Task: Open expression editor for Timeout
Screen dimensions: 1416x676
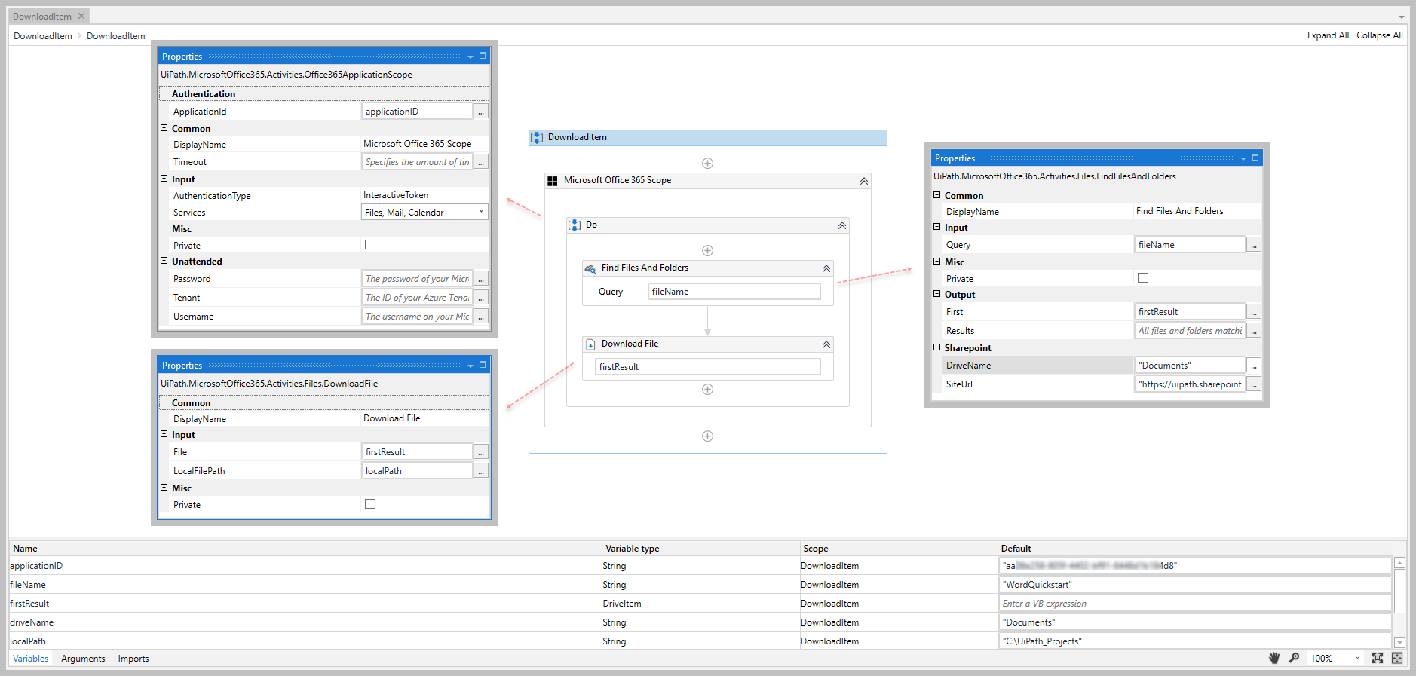Action: (481, 162)
